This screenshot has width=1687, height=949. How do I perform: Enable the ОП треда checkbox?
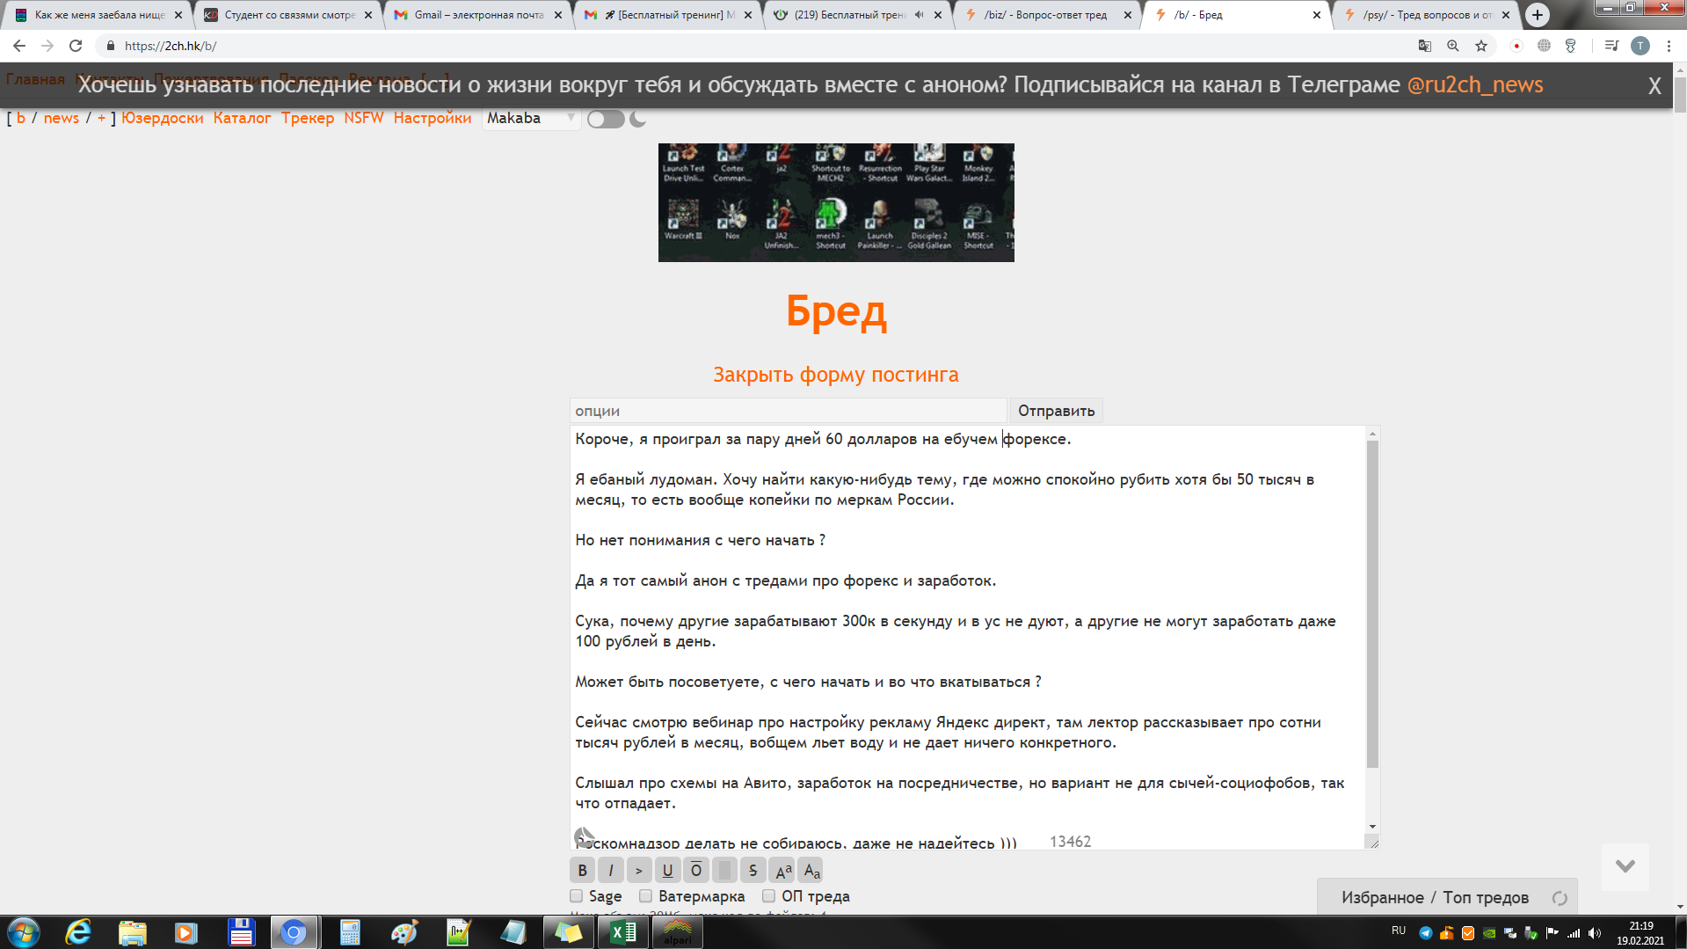click(768, 896)
